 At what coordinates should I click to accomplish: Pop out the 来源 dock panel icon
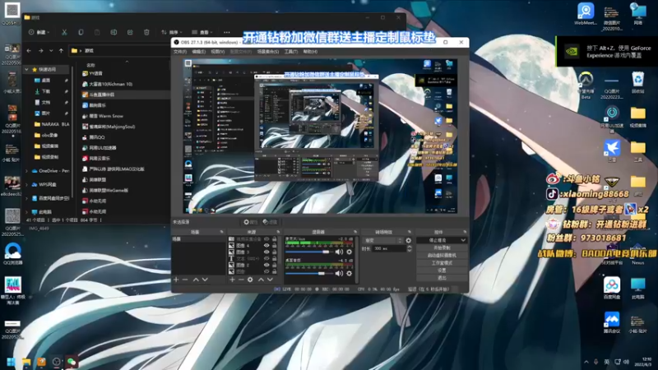(x=278, y=232)
